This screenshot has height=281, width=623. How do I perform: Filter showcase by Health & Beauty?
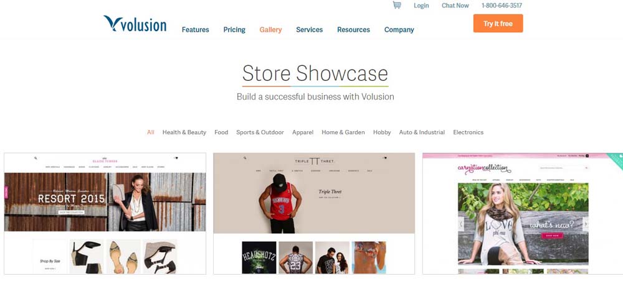point(184,132)
